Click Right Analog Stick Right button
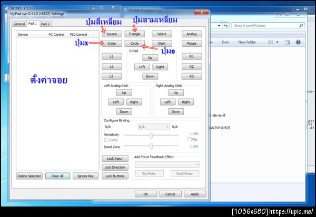This screenshot has height=217, width=316. tap(186, 102)
